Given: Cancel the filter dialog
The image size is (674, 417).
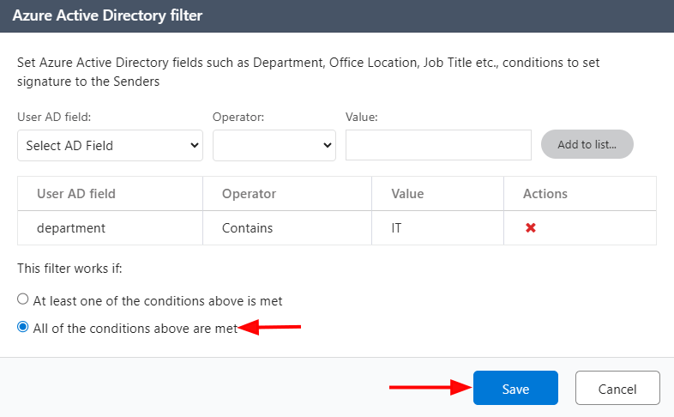Looking at the screenshot, I should click(x=617, y=389).
